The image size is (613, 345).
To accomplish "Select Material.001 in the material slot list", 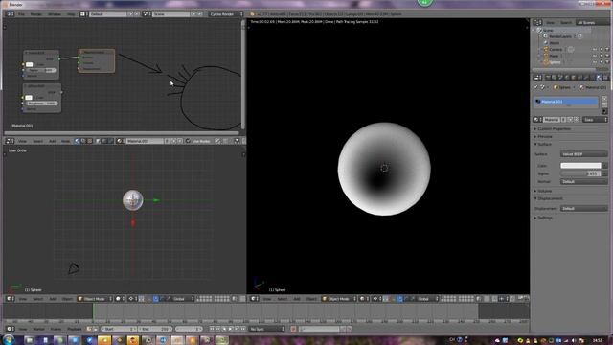I will 566,102.
